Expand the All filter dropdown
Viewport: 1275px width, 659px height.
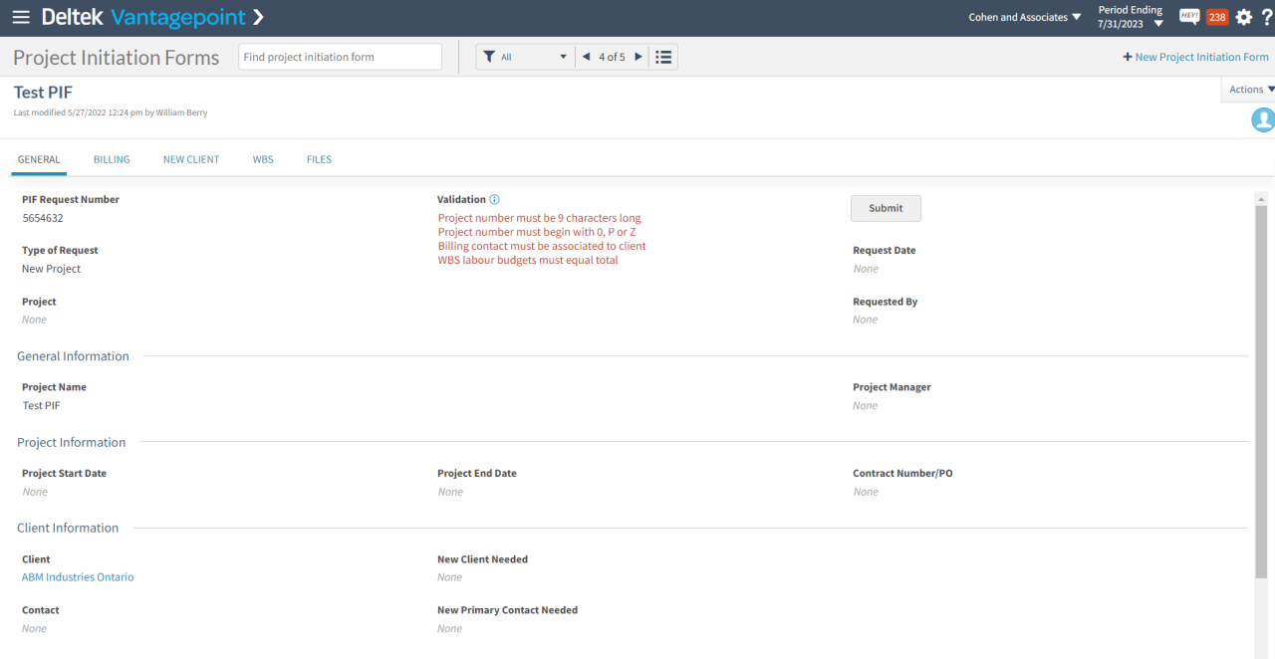(563, 56)
